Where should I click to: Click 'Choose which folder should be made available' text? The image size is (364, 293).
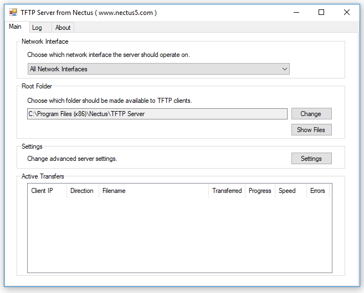[x=110, y=101]
